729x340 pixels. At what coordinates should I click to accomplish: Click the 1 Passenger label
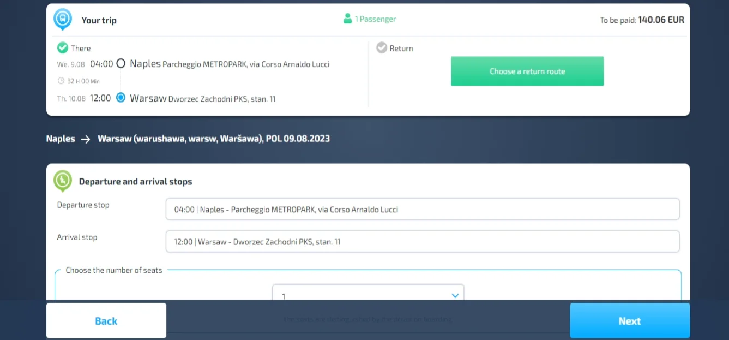pos(375,19)
